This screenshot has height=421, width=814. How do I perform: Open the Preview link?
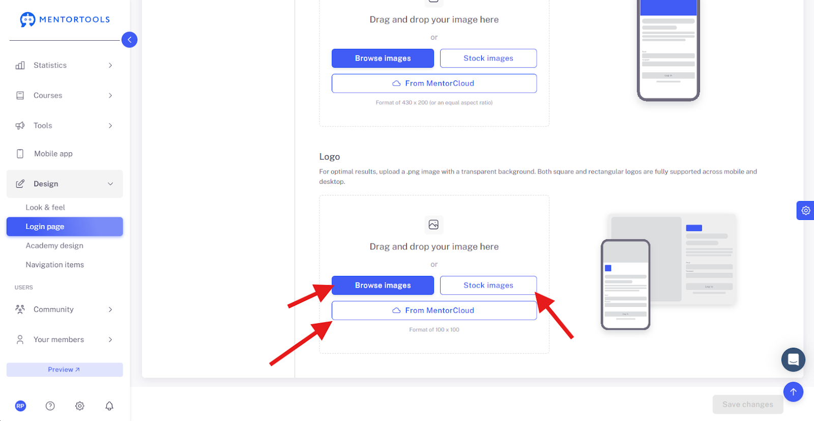[x=65, y=370]
